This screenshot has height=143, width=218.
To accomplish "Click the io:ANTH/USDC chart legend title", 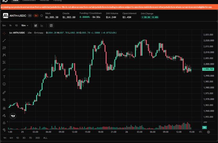I will point(17,33).
